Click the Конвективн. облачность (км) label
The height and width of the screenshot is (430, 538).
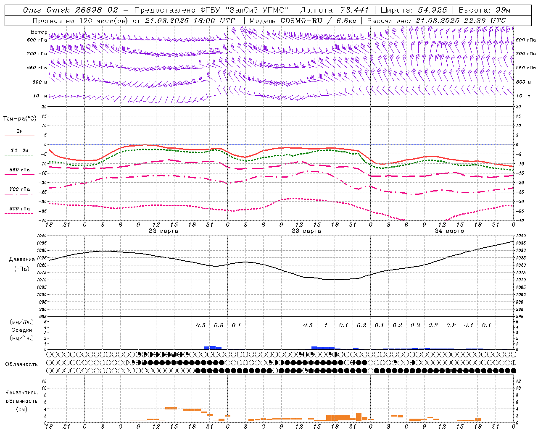pos(21,401)
